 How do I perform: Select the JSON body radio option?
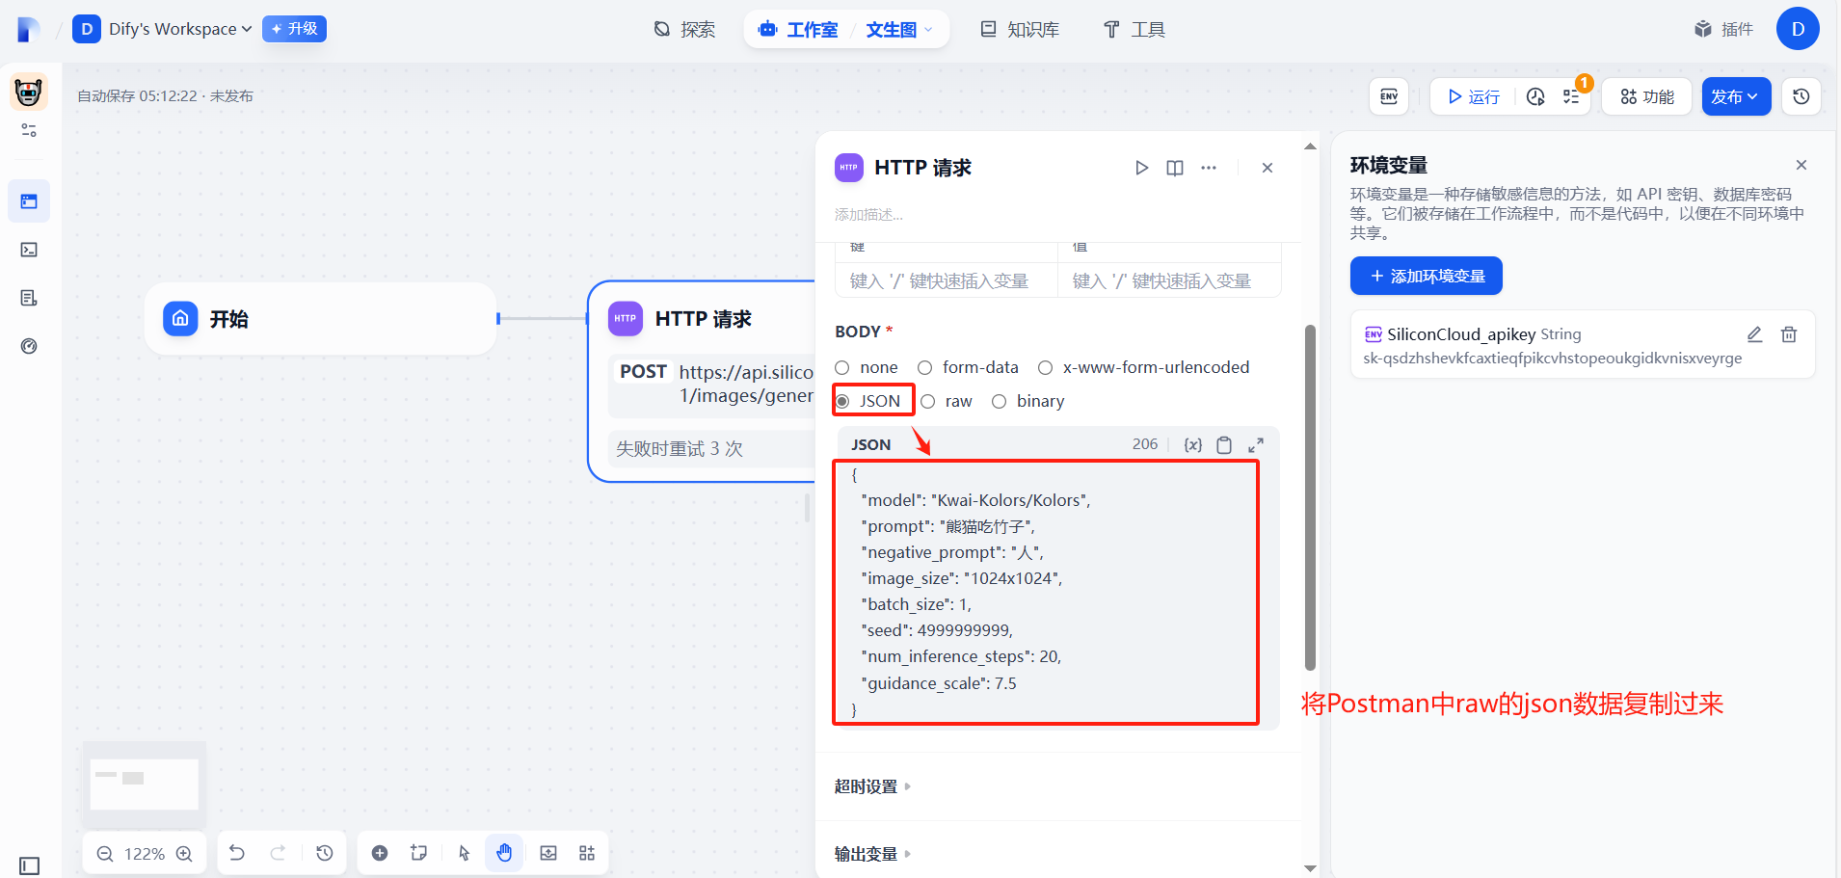pos(842,401)
